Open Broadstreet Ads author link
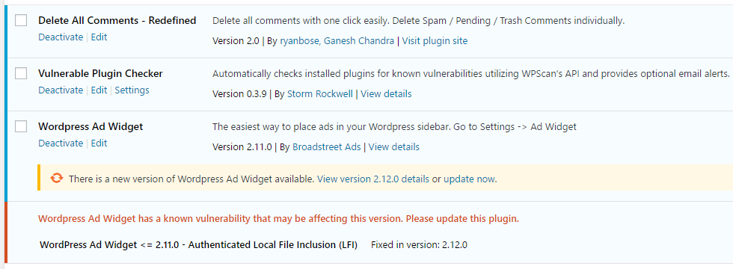 [x=327, y=147]
